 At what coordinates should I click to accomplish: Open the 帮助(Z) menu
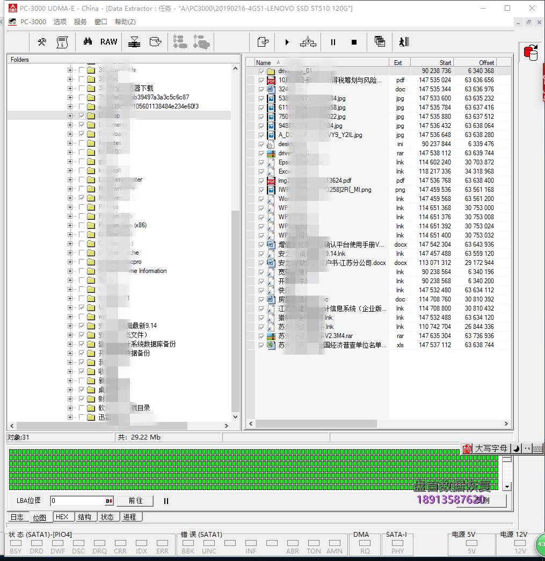click(125, 22)
